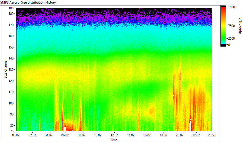Click the 170 size channel tick label
The width and height of the screenshot is (243, 143).
[11, 25]
